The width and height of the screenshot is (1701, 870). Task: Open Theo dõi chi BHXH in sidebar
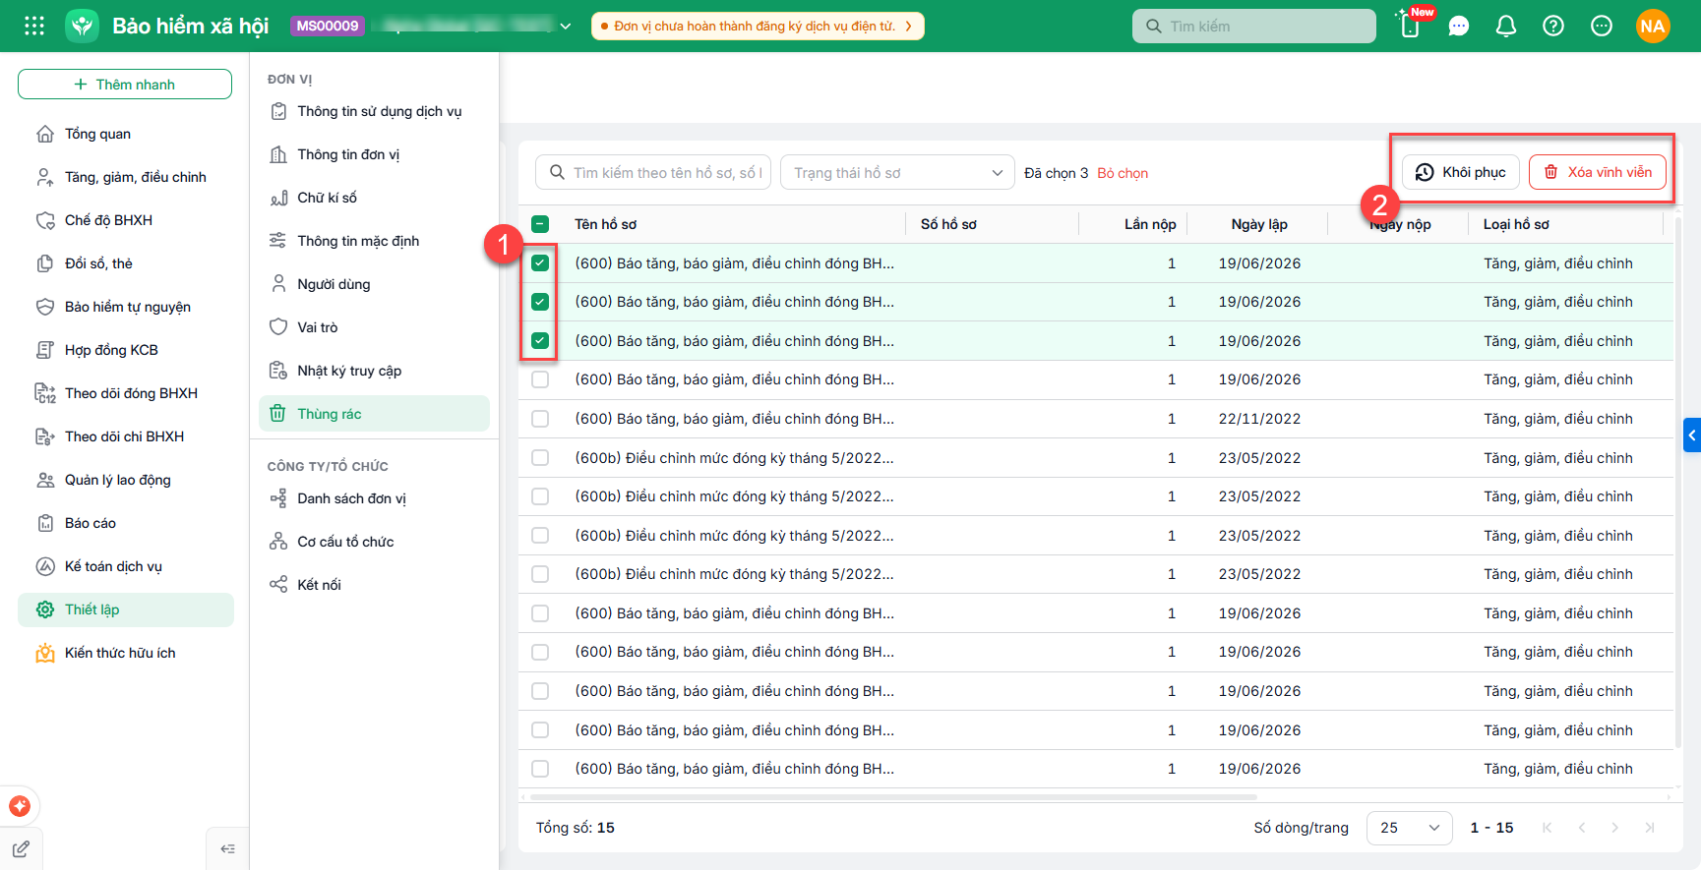126,436
